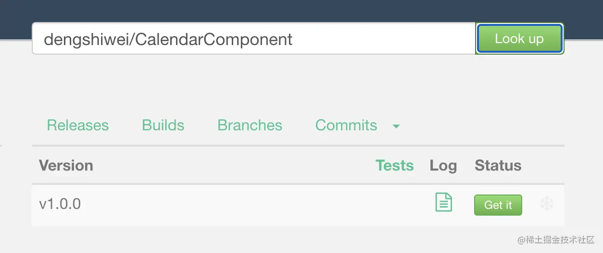603x253 pixels.
Task: Switch to the Releases tab
Action: point(78,126)
